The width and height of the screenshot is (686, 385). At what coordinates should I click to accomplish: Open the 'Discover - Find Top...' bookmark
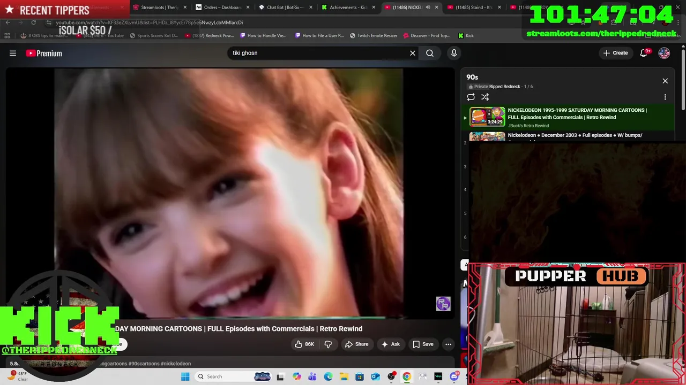427,36
